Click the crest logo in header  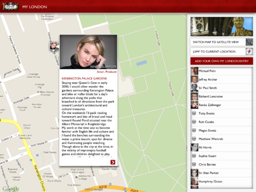[x=11, y=6]
